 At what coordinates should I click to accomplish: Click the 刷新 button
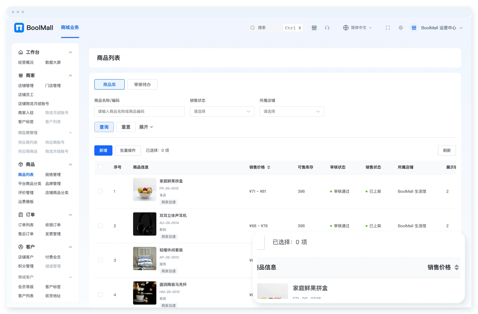pyautogui.click(x=447, y=150)
